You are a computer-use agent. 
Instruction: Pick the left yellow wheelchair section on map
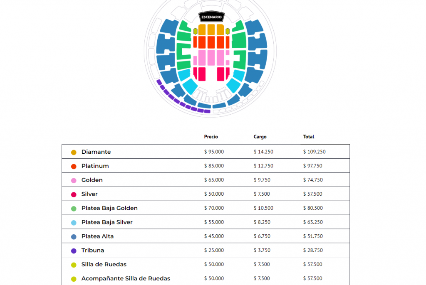tap(196, 31)
